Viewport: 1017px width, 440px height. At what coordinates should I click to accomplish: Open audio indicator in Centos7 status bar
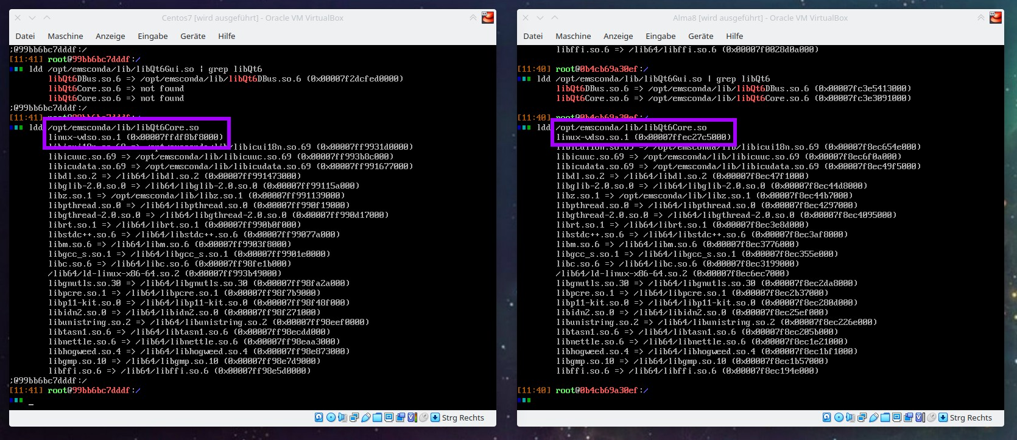point(342,417)
